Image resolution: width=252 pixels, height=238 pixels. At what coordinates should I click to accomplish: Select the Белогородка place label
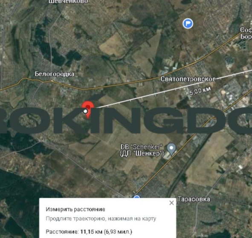point(55,74)
